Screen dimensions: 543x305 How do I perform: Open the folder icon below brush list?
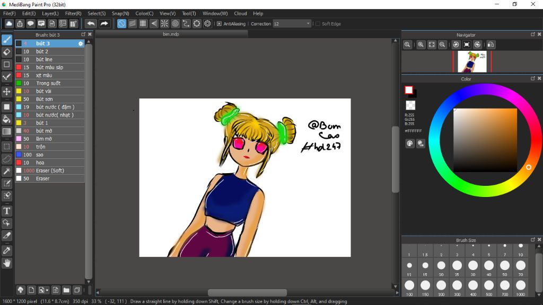66,290
